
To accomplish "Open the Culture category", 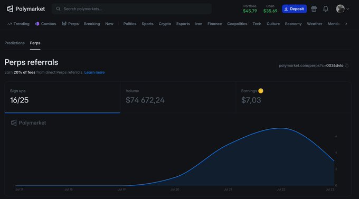I will (x=273, y=24).
